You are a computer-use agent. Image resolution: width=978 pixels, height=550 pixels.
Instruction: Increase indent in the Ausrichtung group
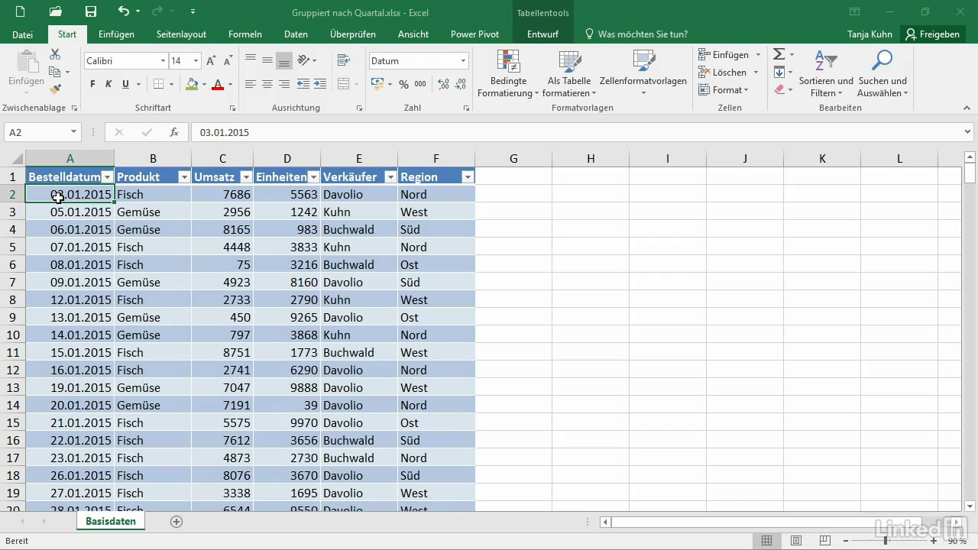pyautogui.click(x=320, y=84)
